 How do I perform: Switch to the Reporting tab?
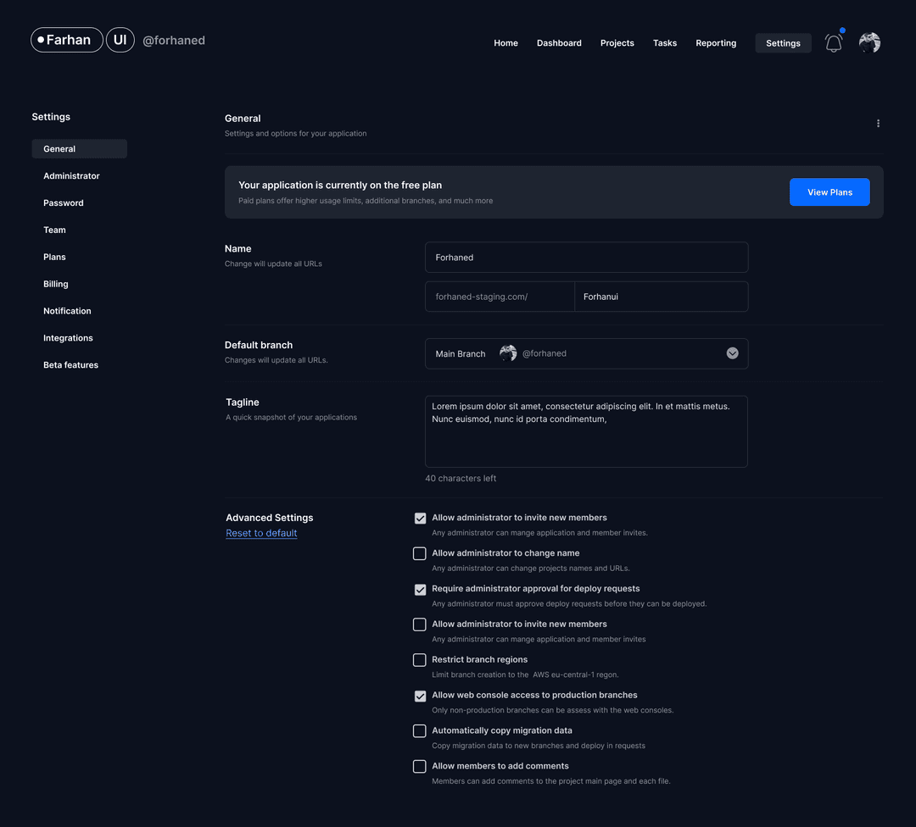pos(716,43)
